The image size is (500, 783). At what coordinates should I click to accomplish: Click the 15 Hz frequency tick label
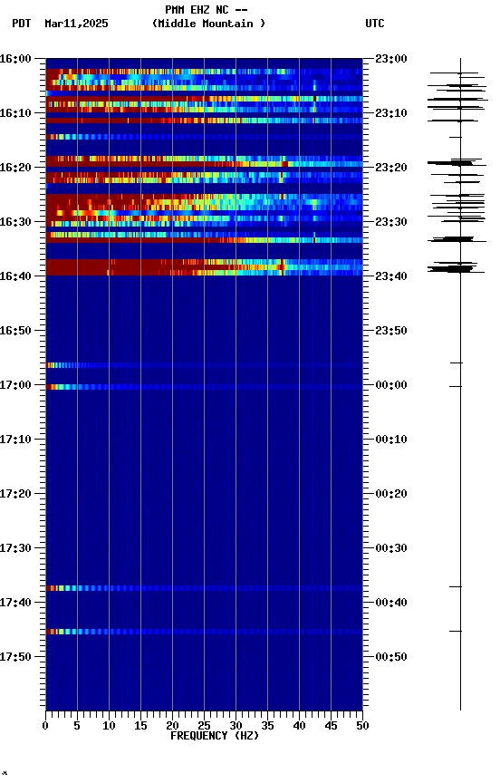[x=140, y=726]
